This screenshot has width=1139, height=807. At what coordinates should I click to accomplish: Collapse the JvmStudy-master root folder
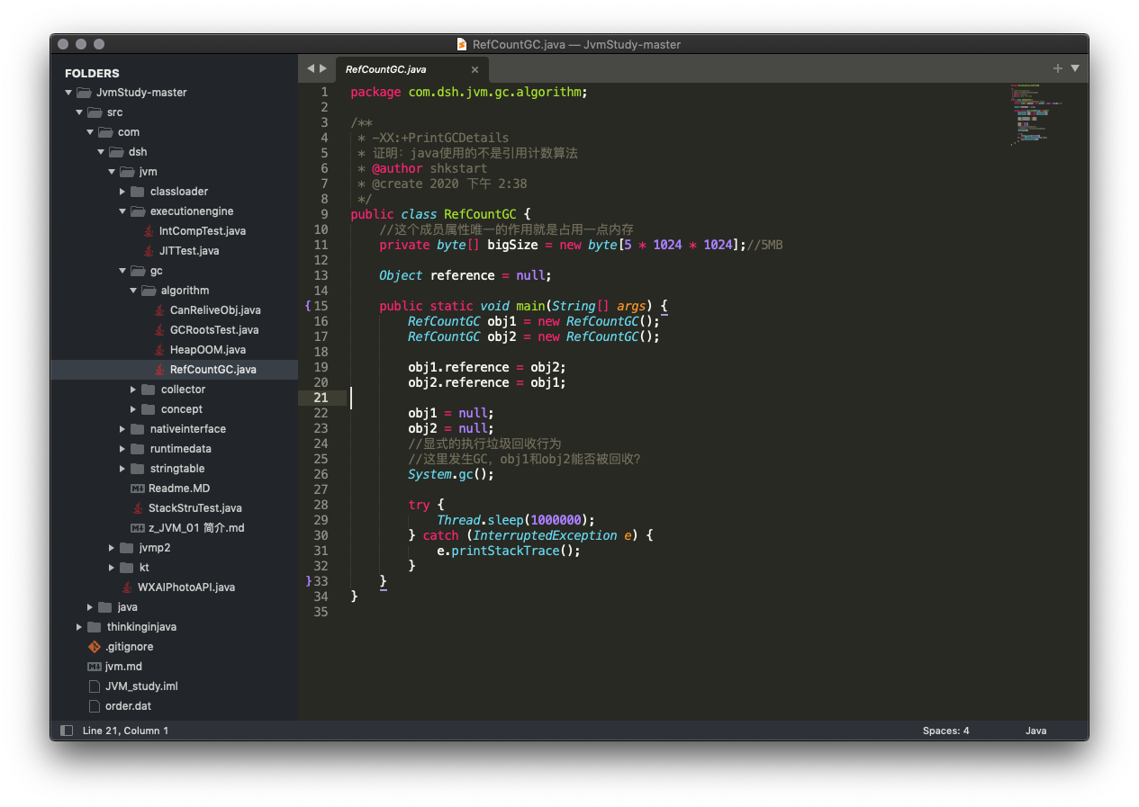pyautogui.click(x=68, y=93)
